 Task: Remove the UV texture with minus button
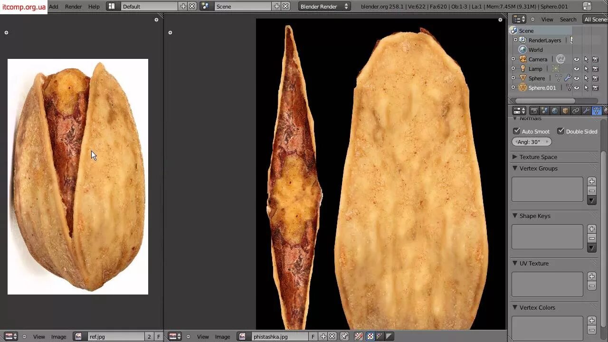point(592,286)
